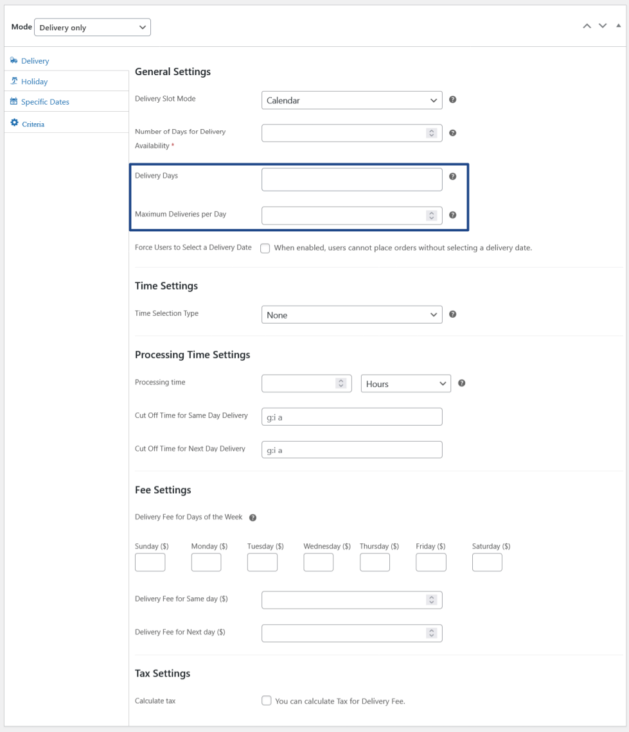Click help icon next to Delivery Days

(453, 177)
